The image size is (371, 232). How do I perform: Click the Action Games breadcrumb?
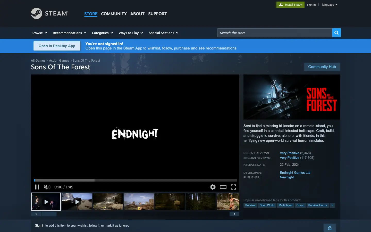point(59,61)
